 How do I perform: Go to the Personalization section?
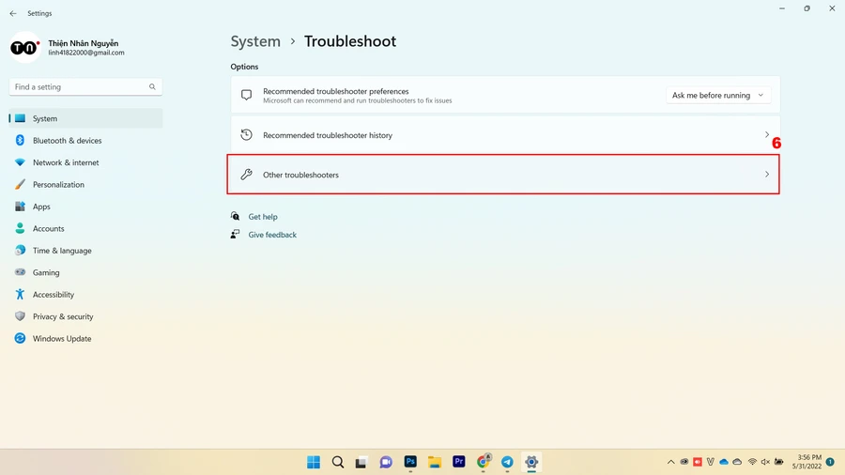[85, 185]
